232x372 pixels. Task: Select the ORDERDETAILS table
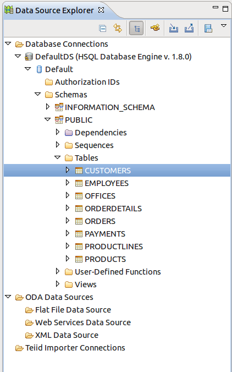[113, 209]
